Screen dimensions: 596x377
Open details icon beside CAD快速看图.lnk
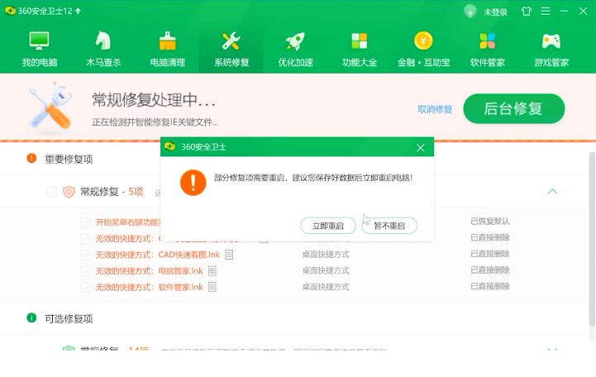[x=229, y=255]
